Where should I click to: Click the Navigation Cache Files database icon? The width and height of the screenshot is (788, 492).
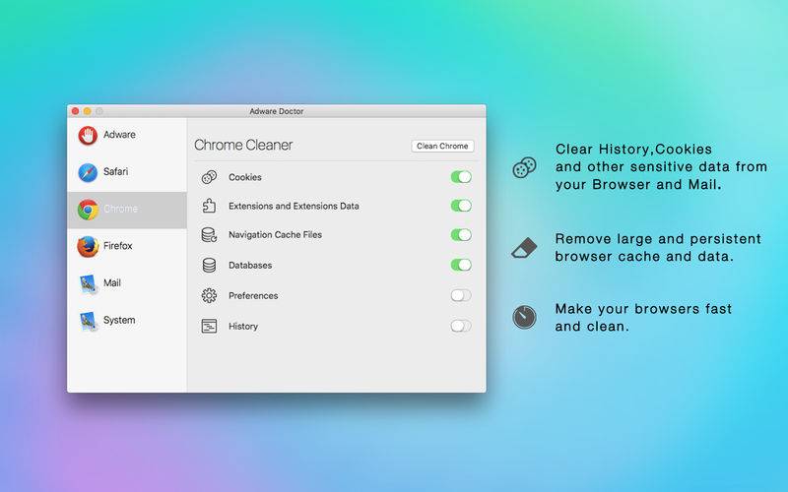209,235
